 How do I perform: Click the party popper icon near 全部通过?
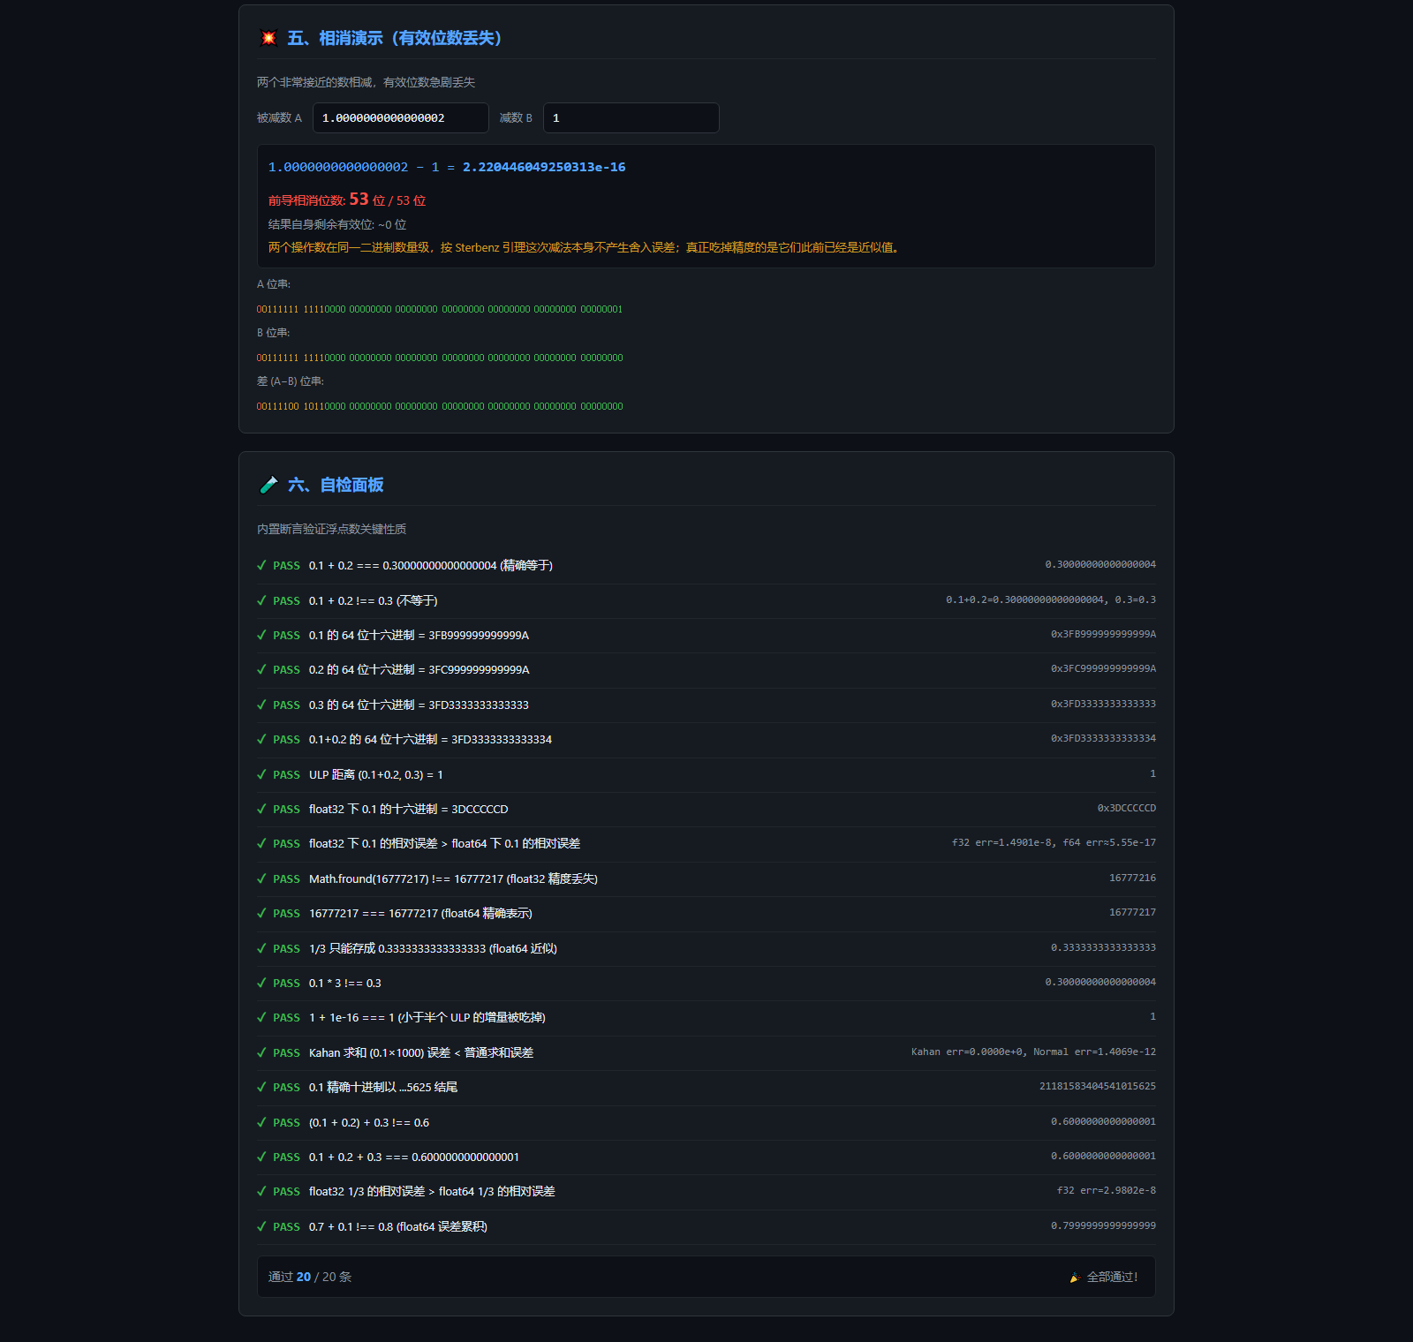click(x=1075, y=1278)
